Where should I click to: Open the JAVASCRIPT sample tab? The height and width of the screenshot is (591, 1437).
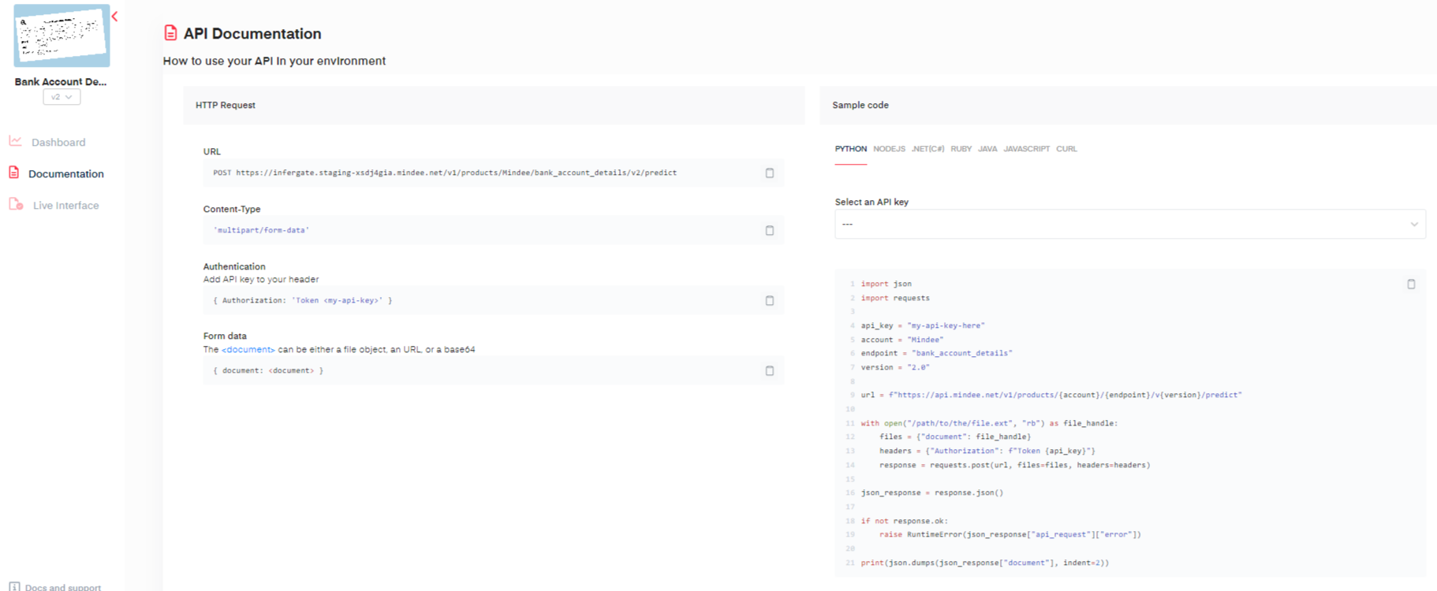[x=1026, y=149]
